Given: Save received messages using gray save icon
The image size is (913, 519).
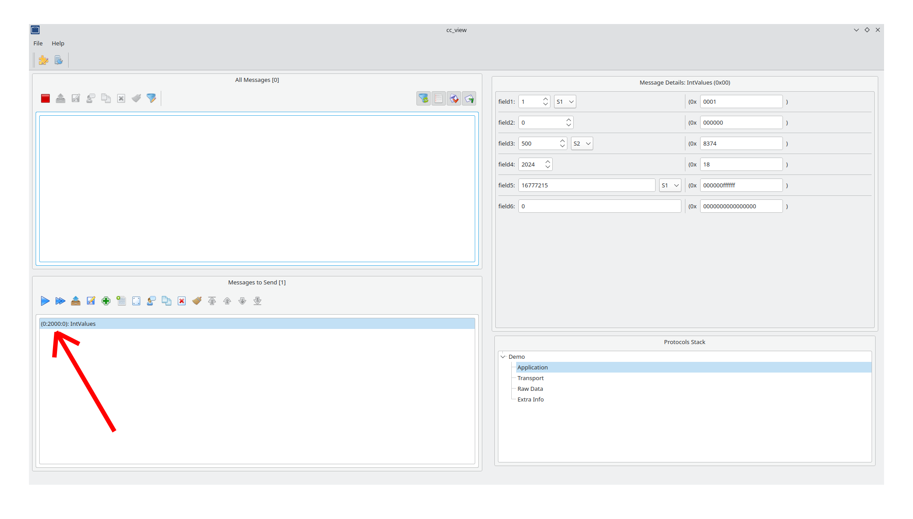Looking at the screenshot, I should (76, 98).
